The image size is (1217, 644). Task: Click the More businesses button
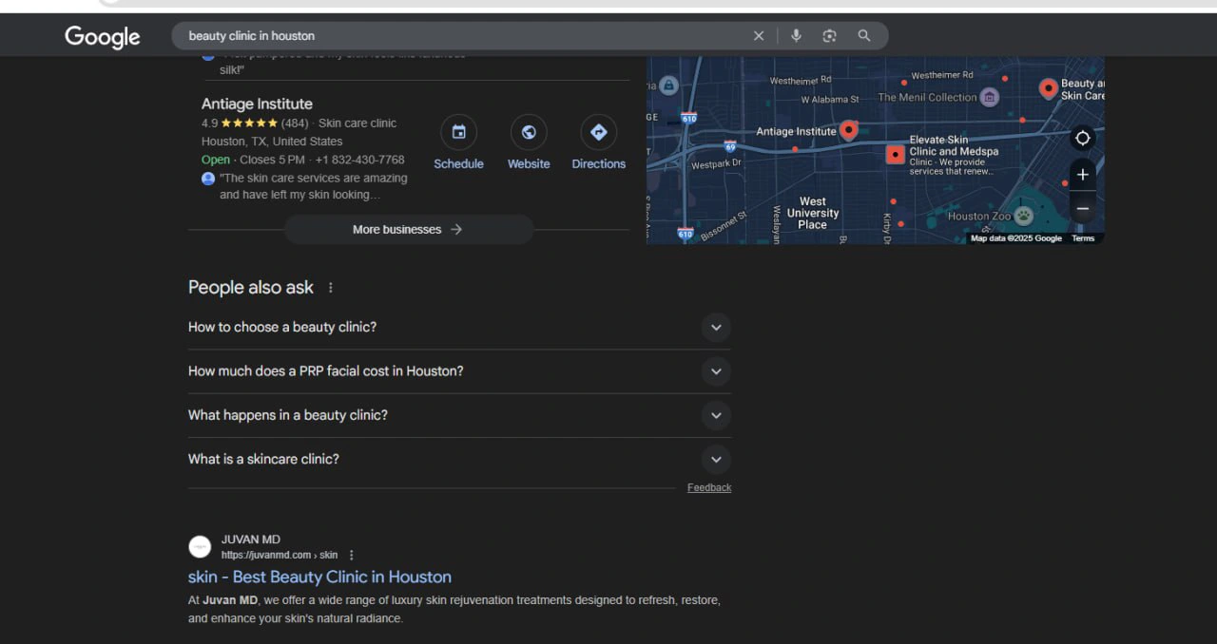coord(409,230)
